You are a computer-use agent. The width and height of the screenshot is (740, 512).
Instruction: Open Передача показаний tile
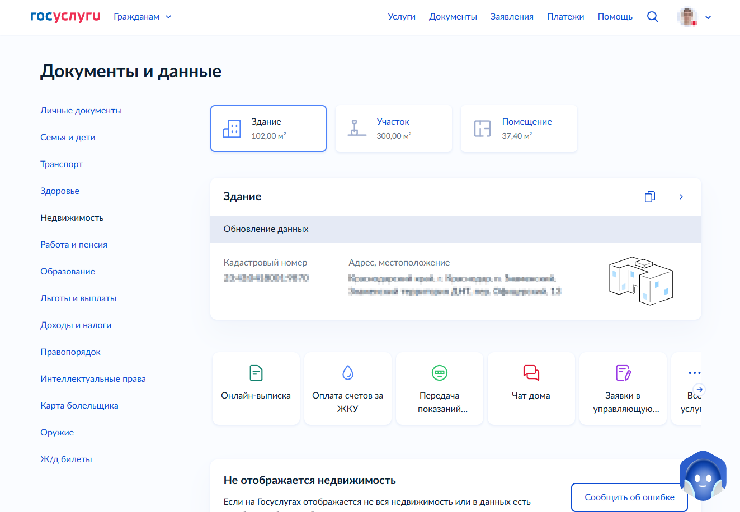pos(440,388)
